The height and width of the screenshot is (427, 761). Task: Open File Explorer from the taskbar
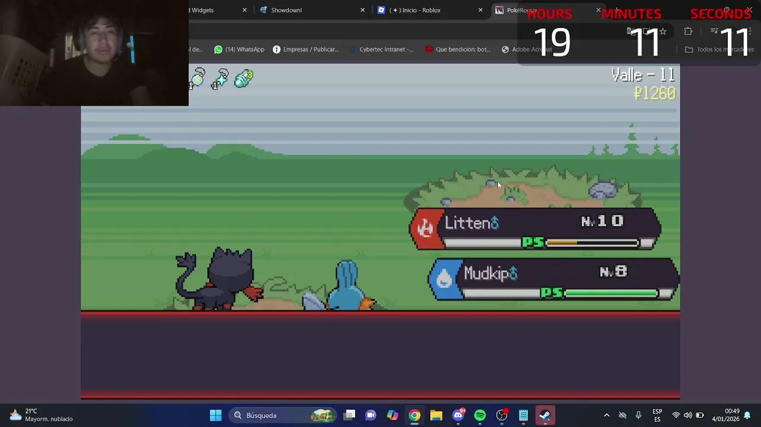point(436,415)
